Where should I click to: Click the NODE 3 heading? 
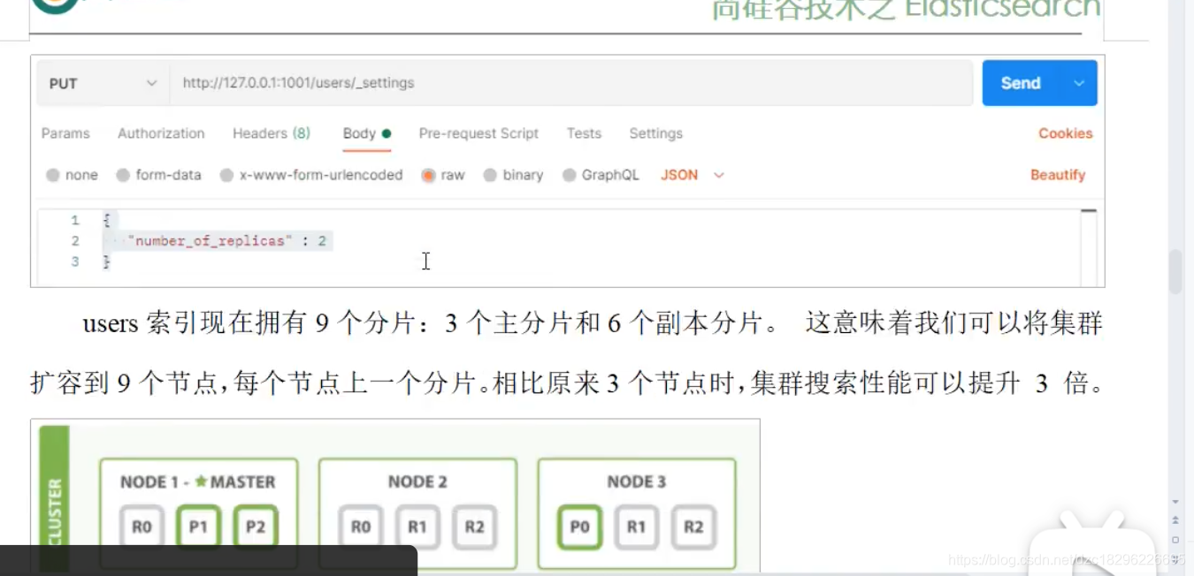coord(636,481)
